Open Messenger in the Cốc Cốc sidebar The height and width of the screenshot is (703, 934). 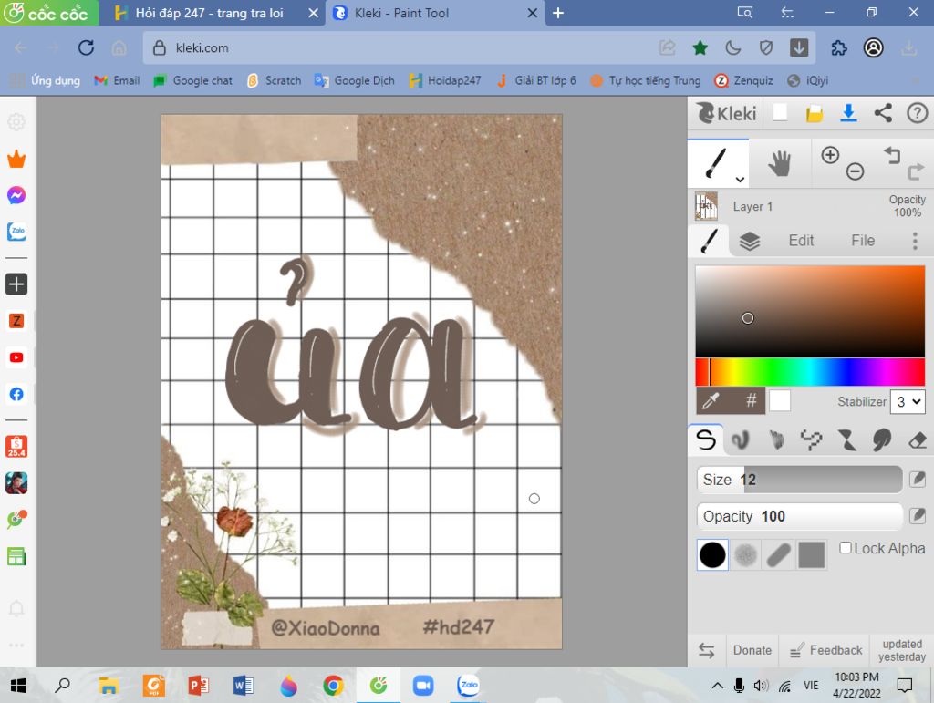pos(16,195)
